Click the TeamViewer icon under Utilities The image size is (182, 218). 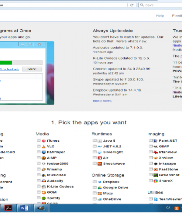click(155, 199)
